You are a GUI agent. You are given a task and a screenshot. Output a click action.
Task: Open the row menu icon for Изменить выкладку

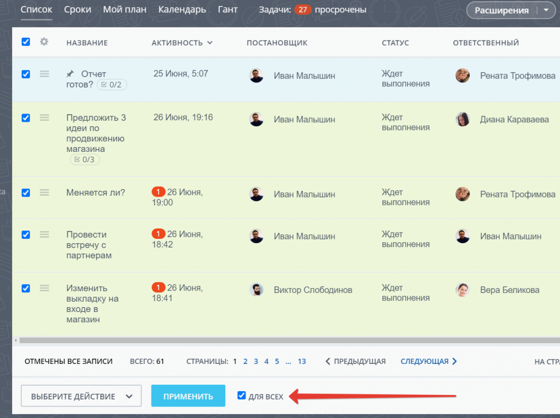click(x=44, y=288)
